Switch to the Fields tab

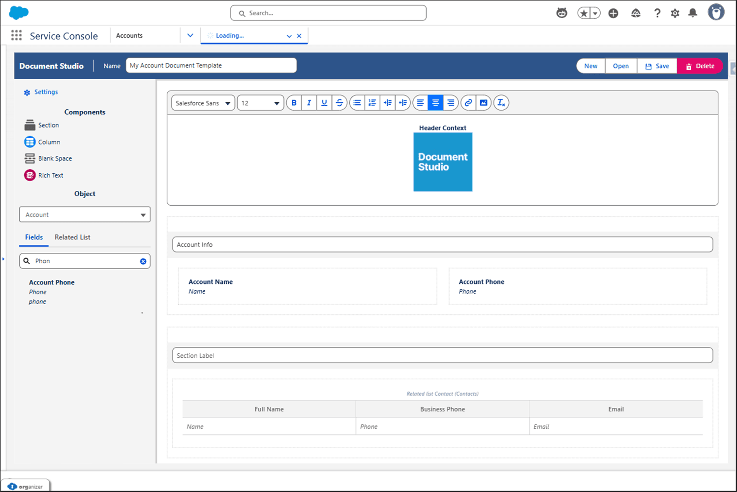34,237
